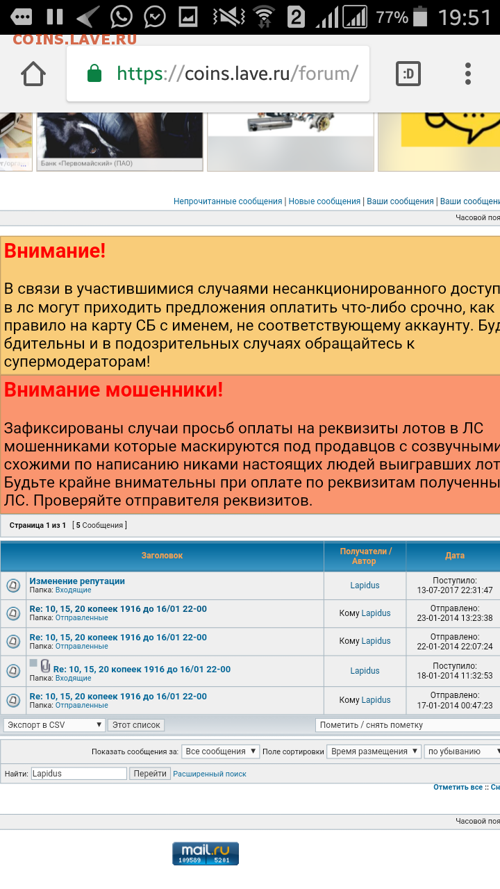Open Непрочитанные сообщения link

point(228,201)
